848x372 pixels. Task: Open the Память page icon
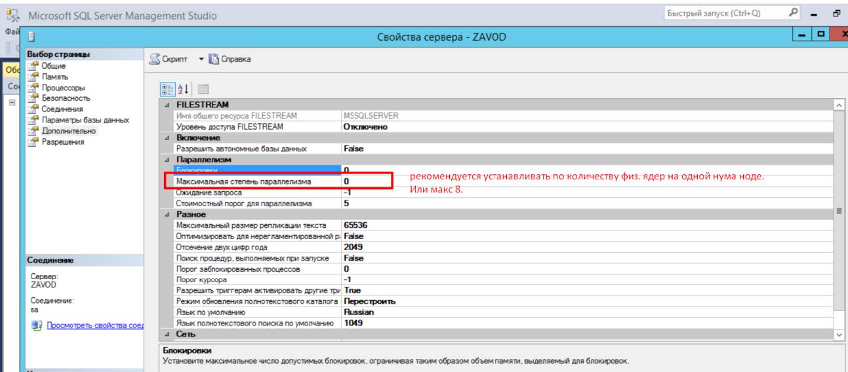pyautogui.click(x=34, y=77)
